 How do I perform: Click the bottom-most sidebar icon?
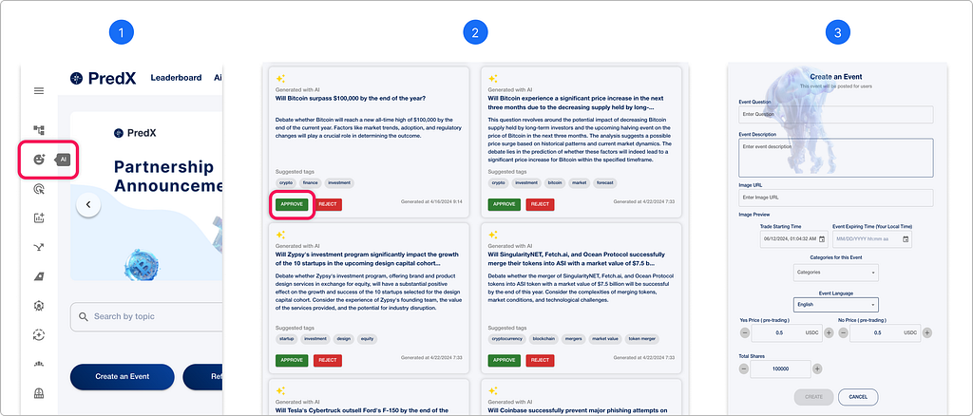(x=39, y=392)
